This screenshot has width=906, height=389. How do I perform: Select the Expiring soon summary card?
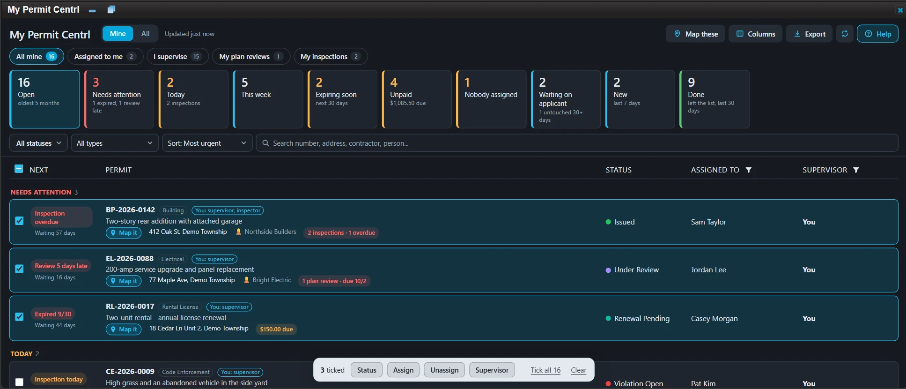pyautogui.click(x=342, y=99)
